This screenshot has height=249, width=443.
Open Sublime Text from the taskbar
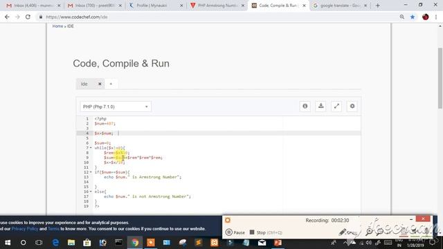point(199,243)
